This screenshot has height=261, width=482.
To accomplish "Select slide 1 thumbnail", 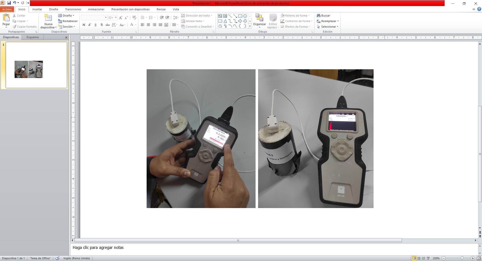I will [x=36, y=65].
